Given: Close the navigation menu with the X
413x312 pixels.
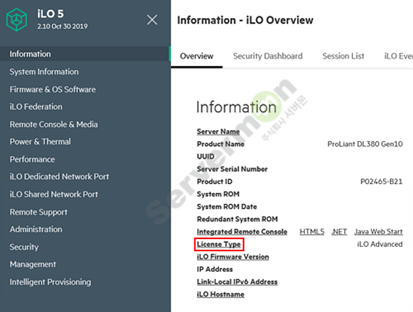Looking at the screenshot, I should pyautogui.click(x=152, y=20).
